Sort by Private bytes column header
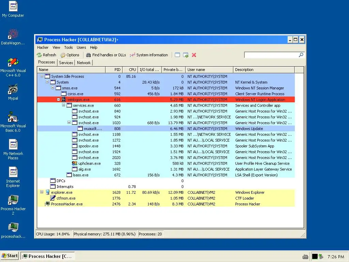Image resolution: width=349 pixels, height=262 pixels. pos(173,70)
